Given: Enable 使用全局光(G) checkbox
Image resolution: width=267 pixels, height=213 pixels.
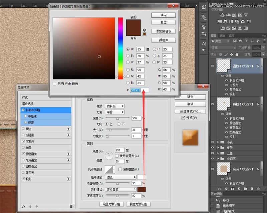Looking at the screenshot, I should tap(117, 156).
